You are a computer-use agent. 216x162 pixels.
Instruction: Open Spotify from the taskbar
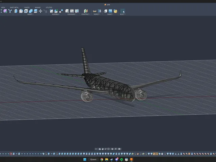tap(122, 159)
